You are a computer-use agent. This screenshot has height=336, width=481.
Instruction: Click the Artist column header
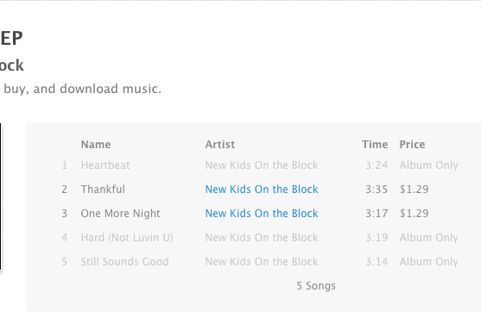220,145
